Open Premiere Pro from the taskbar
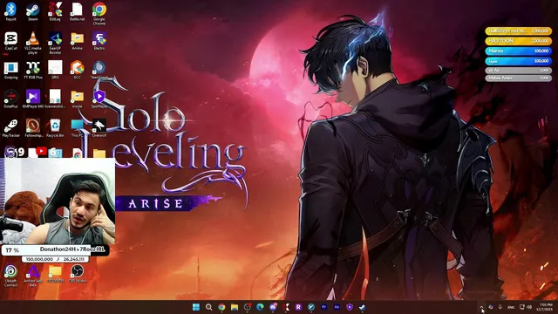The height and width of the screenshot is (314, 558). point(323,307)
